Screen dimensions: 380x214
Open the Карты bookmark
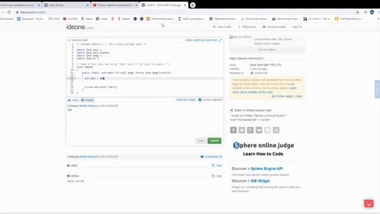[x=87, y=18]
